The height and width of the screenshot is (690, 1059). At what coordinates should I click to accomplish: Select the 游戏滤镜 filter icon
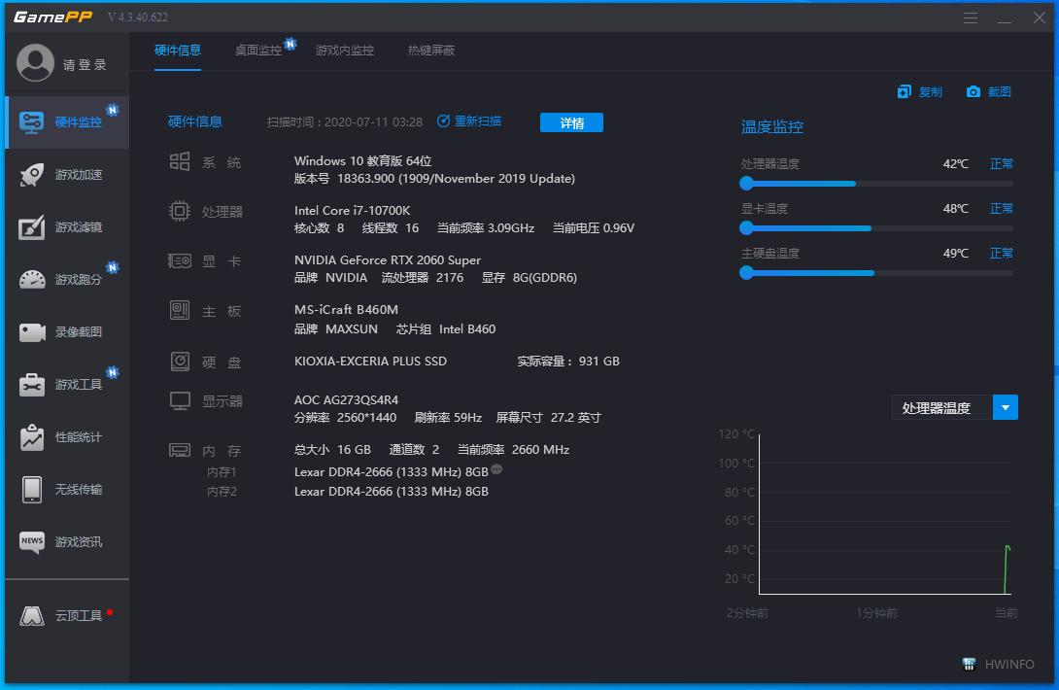32,227
